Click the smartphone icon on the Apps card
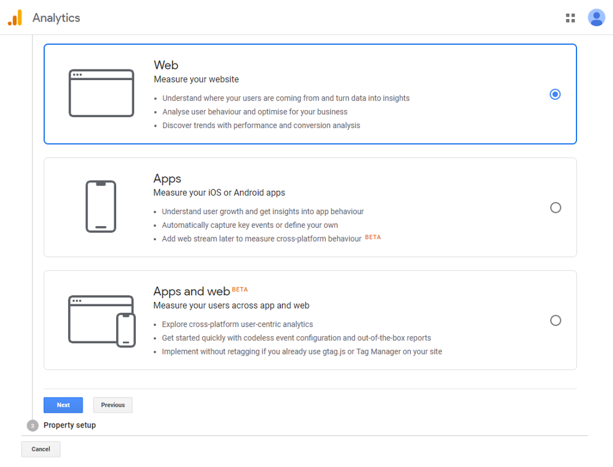 [101, 206]
